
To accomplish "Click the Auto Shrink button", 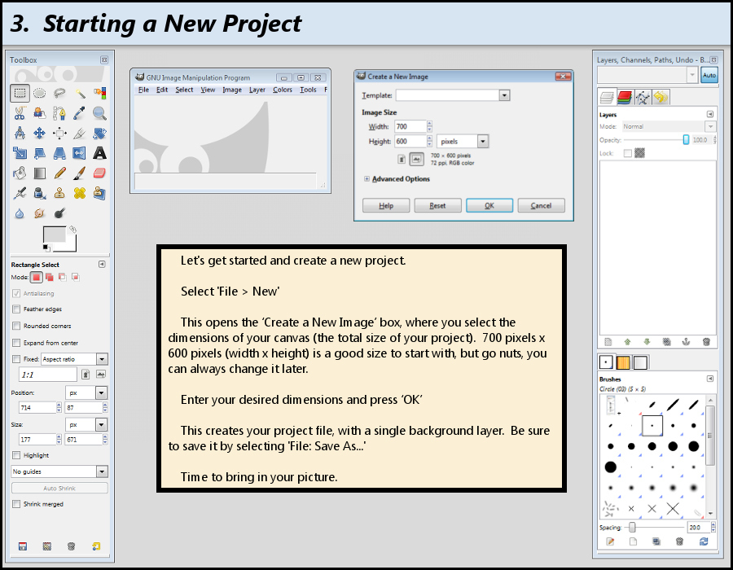I will 59,487.
